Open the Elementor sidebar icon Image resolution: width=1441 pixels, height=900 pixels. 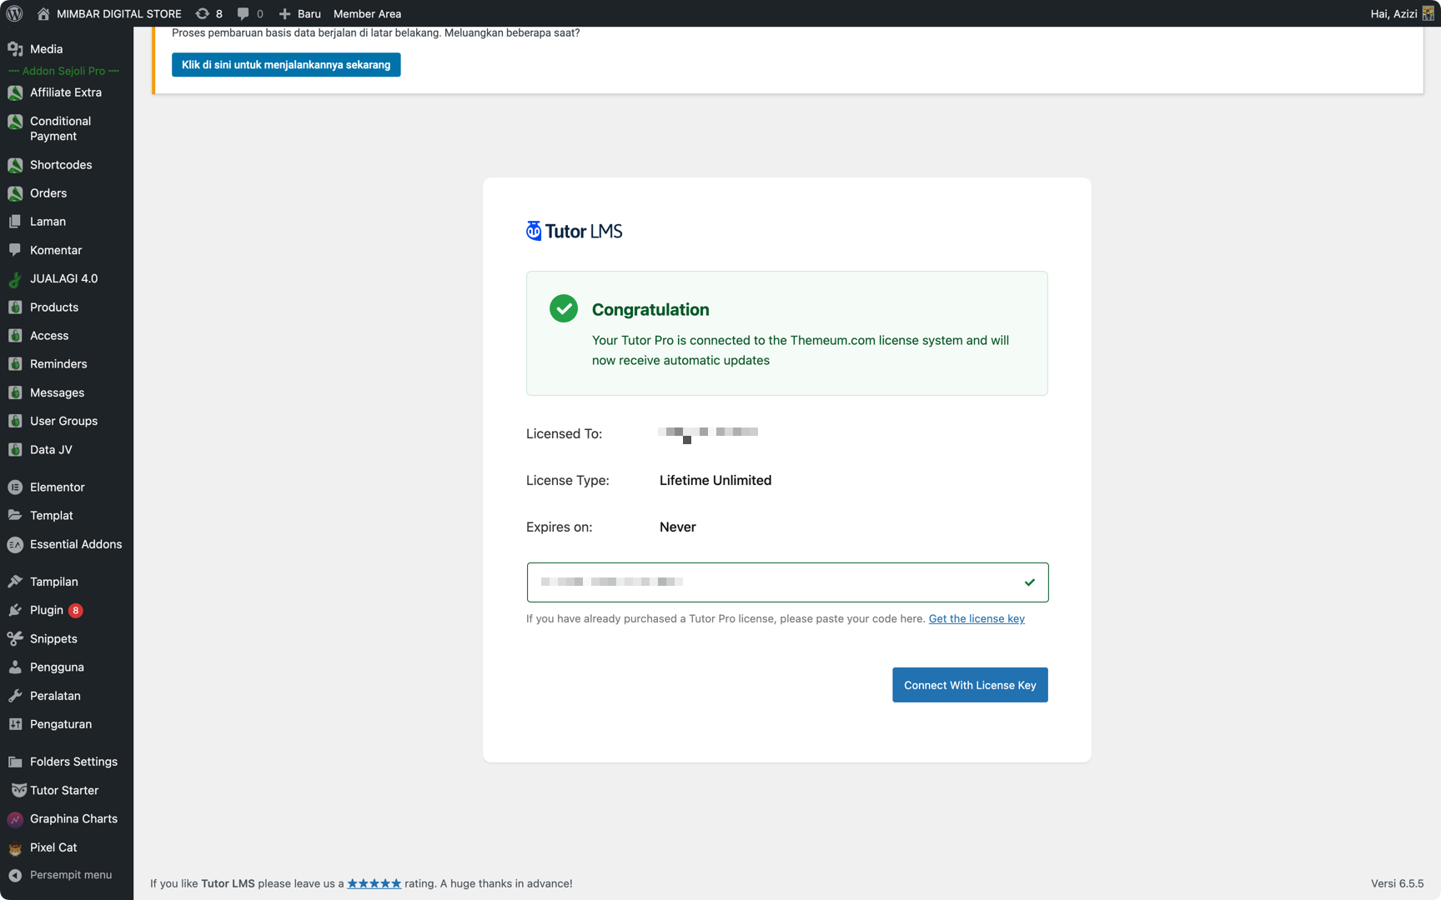(x=15, y=487)
